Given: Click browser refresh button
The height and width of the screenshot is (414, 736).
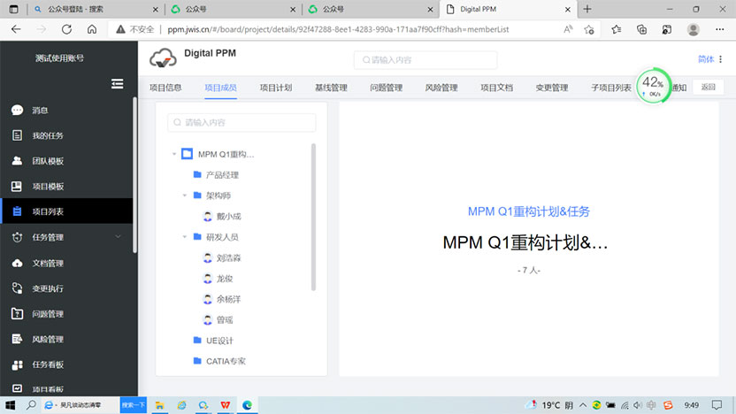Looking at the screenshot, I should [x=66, y=29].
